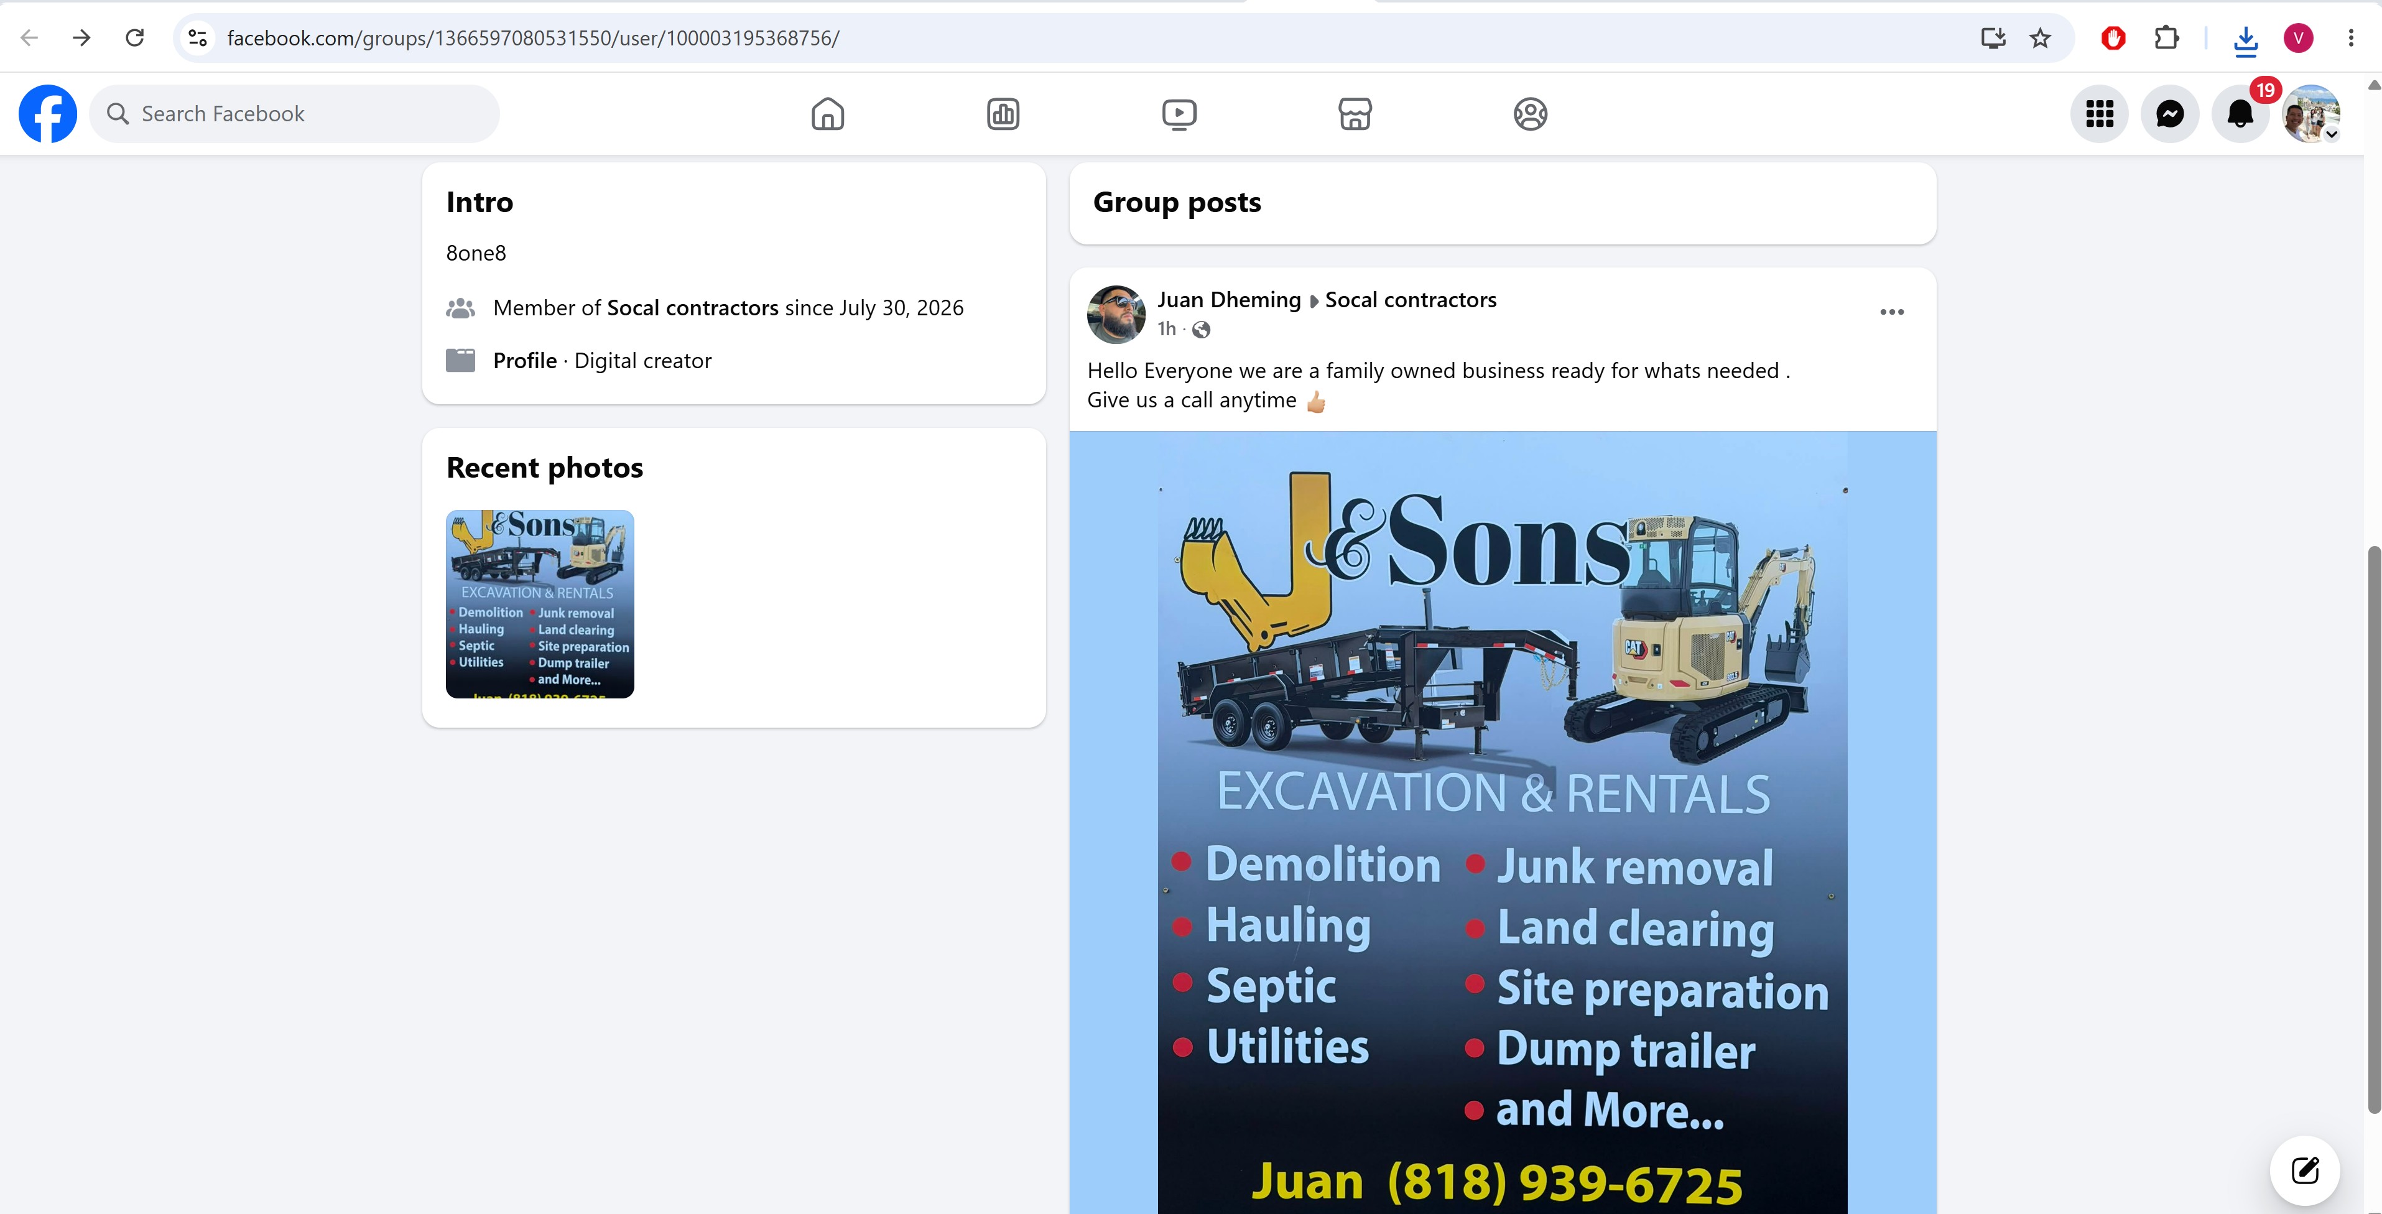Click the page vertical scrollbar
This screenshot has height=1214, width=2382.
[x=2373, y=830]
